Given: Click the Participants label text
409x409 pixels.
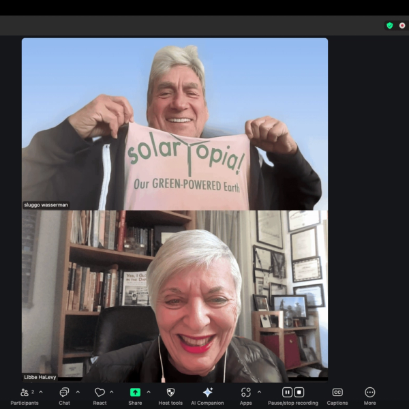Looking at the screenshot, I should 25,403.
